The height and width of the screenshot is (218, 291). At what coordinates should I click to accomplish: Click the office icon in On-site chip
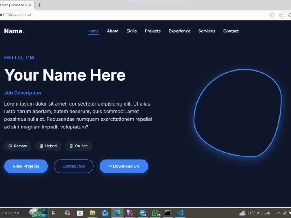point(71,146)
